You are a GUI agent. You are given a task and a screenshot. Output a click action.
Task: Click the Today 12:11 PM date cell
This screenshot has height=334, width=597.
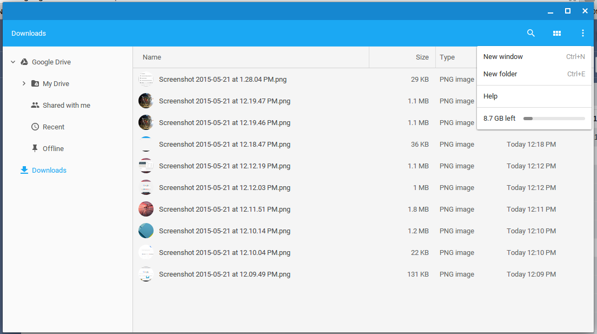click(531, 209)
